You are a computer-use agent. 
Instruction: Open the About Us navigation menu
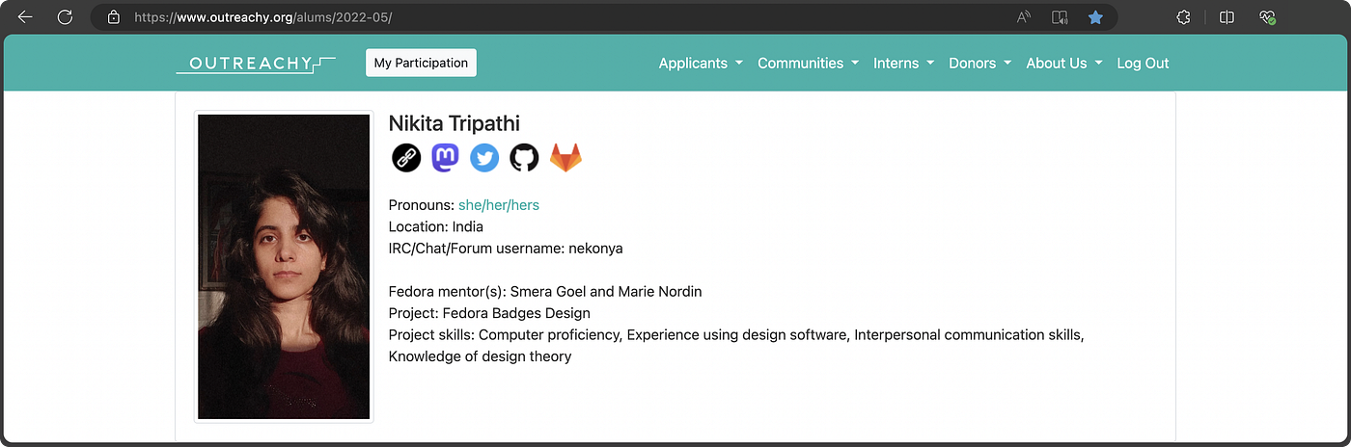click(x=1063, y=63)
